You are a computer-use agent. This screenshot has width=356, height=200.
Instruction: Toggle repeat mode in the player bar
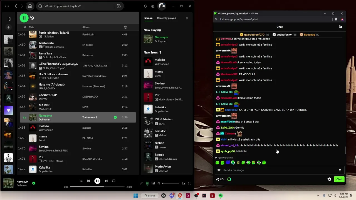pyautogui.click(x=113, y=181)
